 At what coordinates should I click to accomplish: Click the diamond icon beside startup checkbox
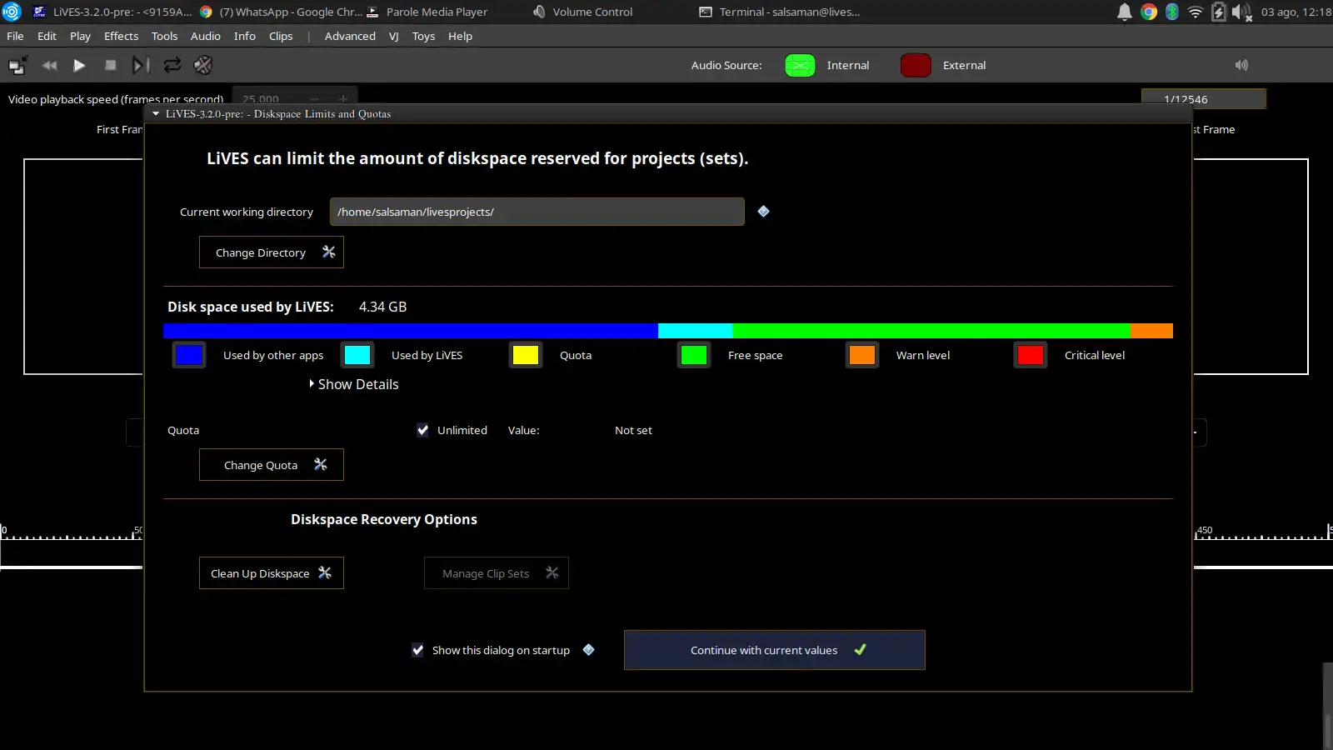[x=588, y=650]
